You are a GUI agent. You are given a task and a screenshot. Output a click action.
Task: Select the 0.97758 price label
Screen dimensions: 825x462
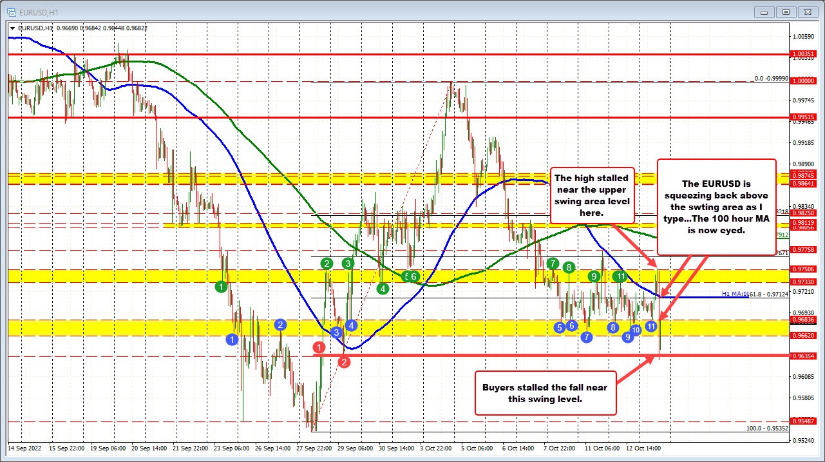pyautogui.click(x=802, y=249)
